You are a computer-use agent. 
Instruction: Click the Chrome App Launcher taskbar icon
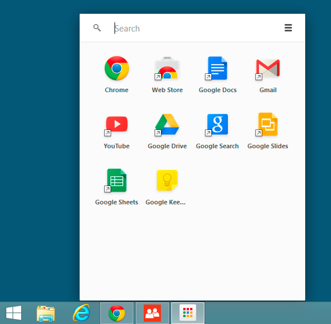(188, 313)
